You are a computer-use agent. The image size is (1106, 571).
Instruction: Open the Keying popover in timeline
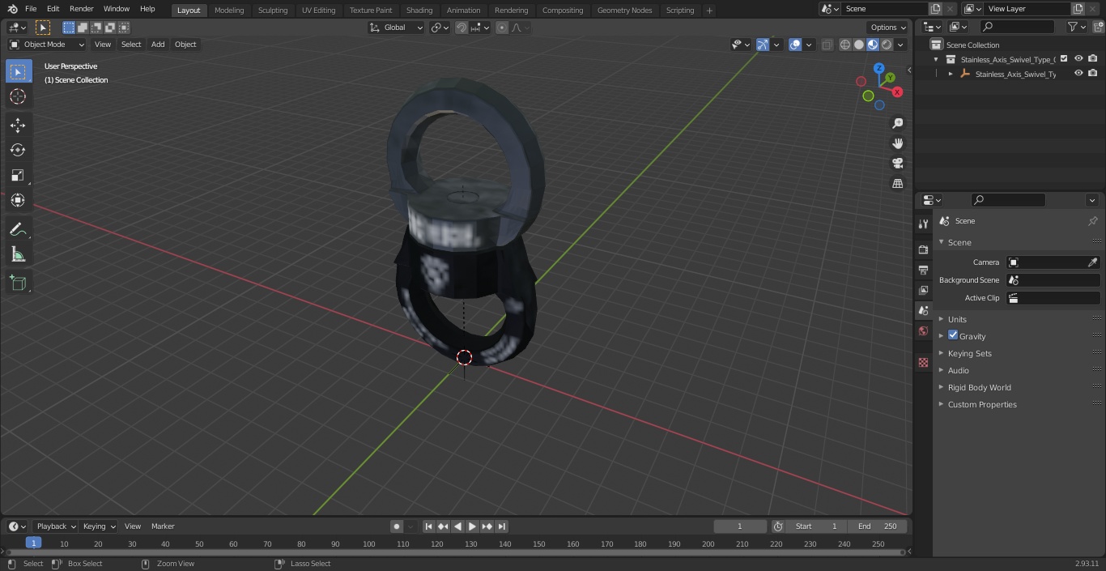[99, 526]
